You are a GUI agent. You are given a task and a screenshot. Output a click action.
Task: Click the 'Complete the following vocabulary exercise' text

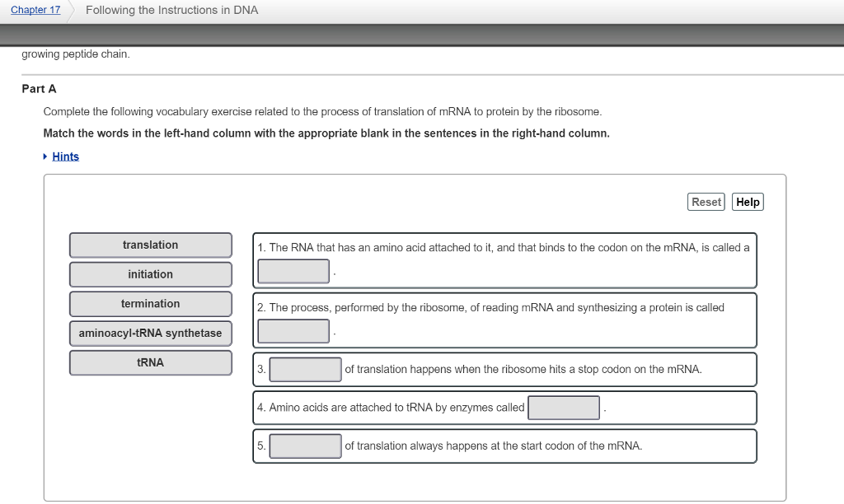pos(322,111)
